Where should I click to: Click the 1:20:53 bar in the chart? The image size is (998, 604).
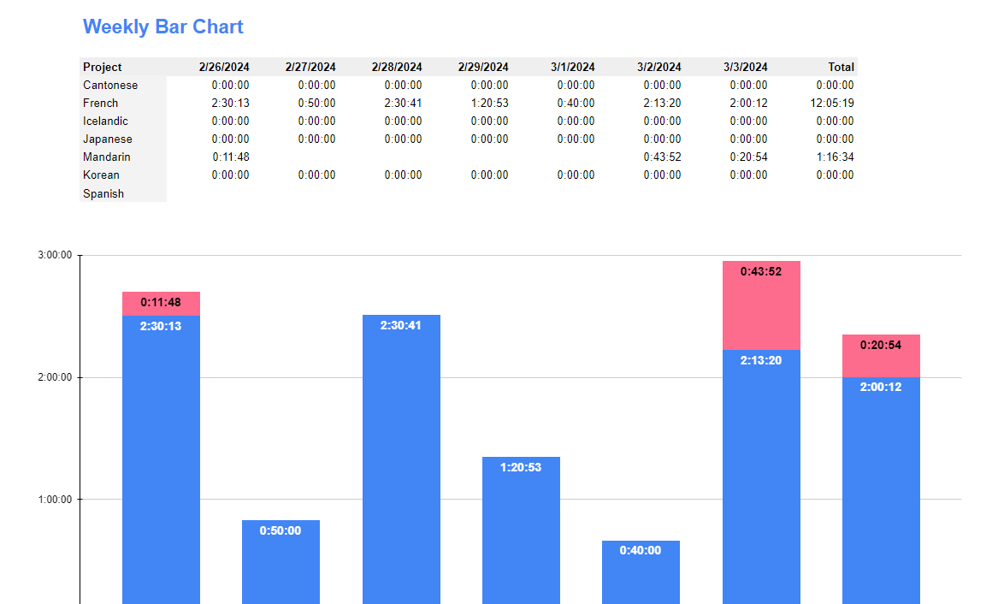click(521, 530)
